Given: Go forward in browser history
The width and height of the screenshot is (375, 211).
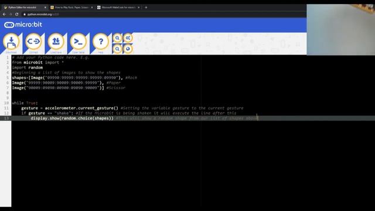Looking at the screenshot, I should pyautogui.click(x=11, y=14).
